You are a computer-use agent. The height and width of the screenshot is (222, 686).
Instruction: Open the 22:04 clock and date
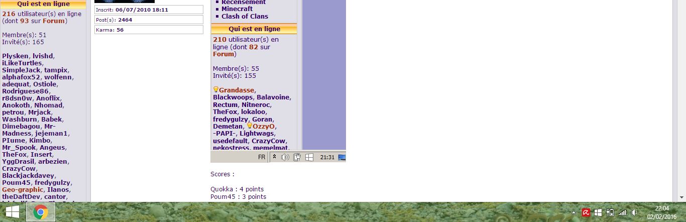tap(662, 212)
